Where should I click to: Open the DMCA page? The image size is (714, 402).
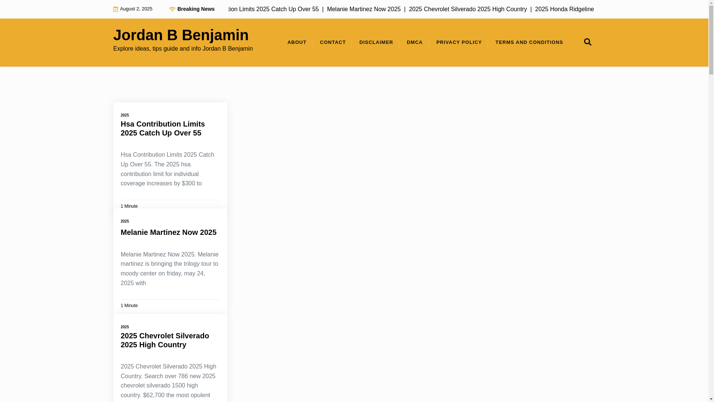pyautogui.click(x=415, y=42)
